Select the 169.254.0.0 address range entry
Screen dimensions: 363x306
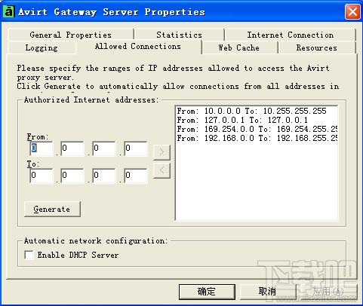point(257,129)
